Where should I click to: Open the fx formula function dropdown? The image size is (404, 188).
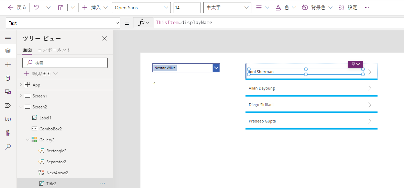point(143,23)
